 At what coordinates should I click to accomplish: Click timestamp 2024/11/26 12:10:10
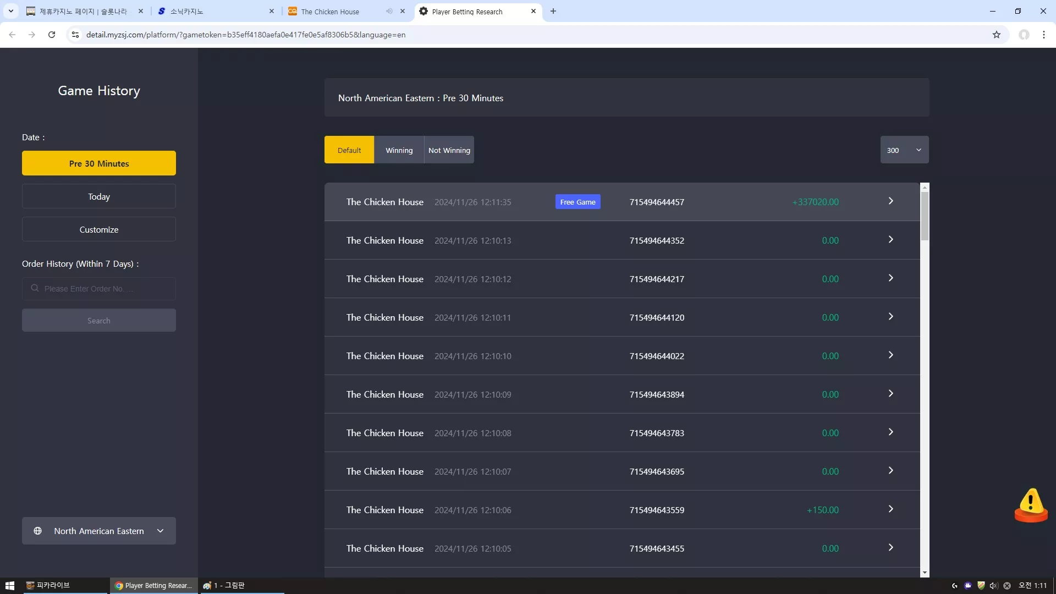(x=472, y=356)
